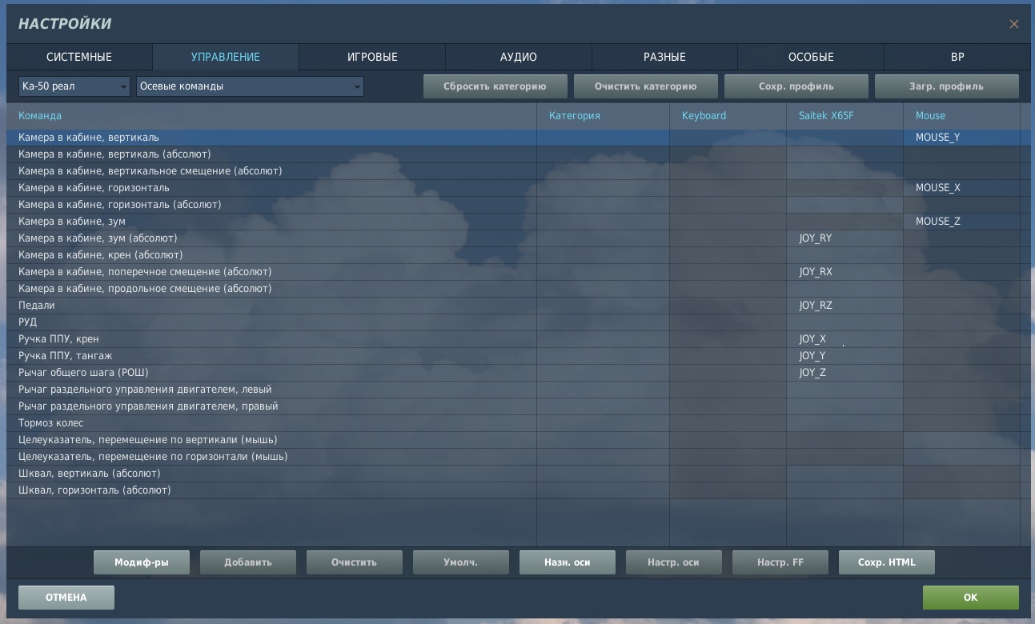The height and width of the screenshot is (624, 1035).
Task: Click Очистить категорию button
Action: click(x=645, y=86)
